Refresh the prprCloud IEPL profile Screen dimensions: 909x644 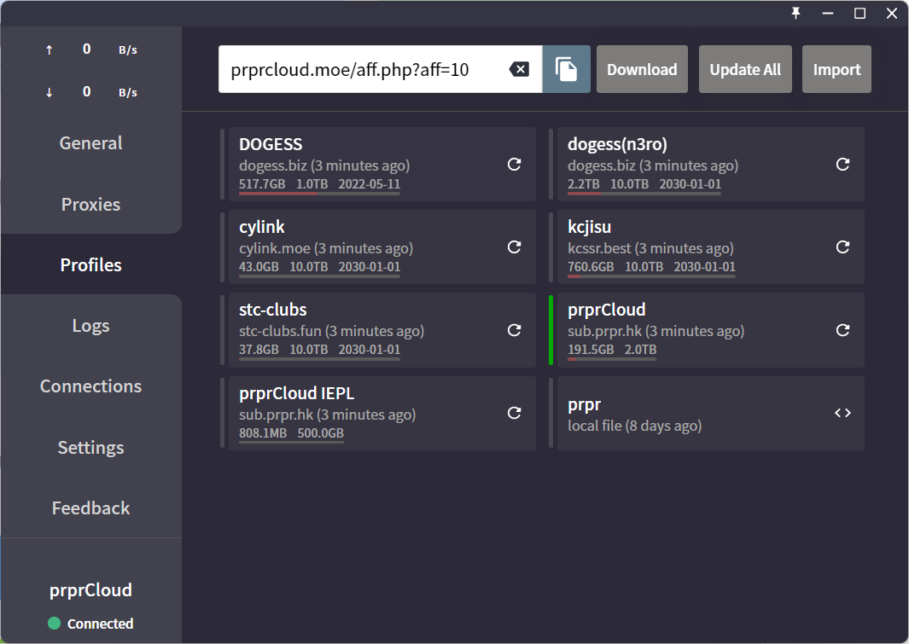(514, 413)
